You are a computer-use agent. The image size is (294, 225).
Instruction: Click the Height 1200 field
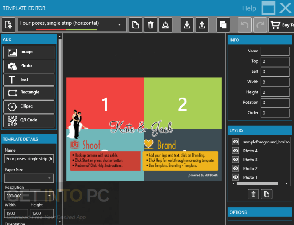tap(42, 214)
